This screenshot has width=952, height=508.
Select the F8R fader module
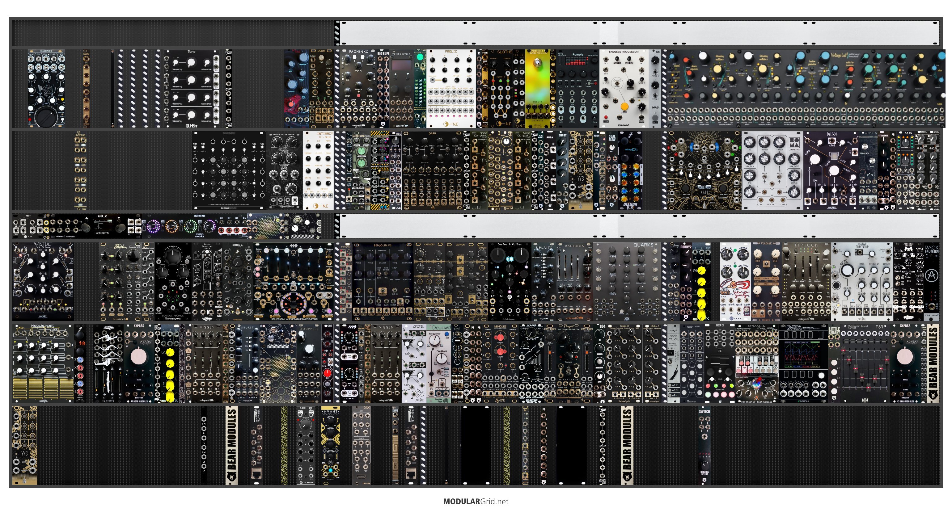click(x=865, y=363)
